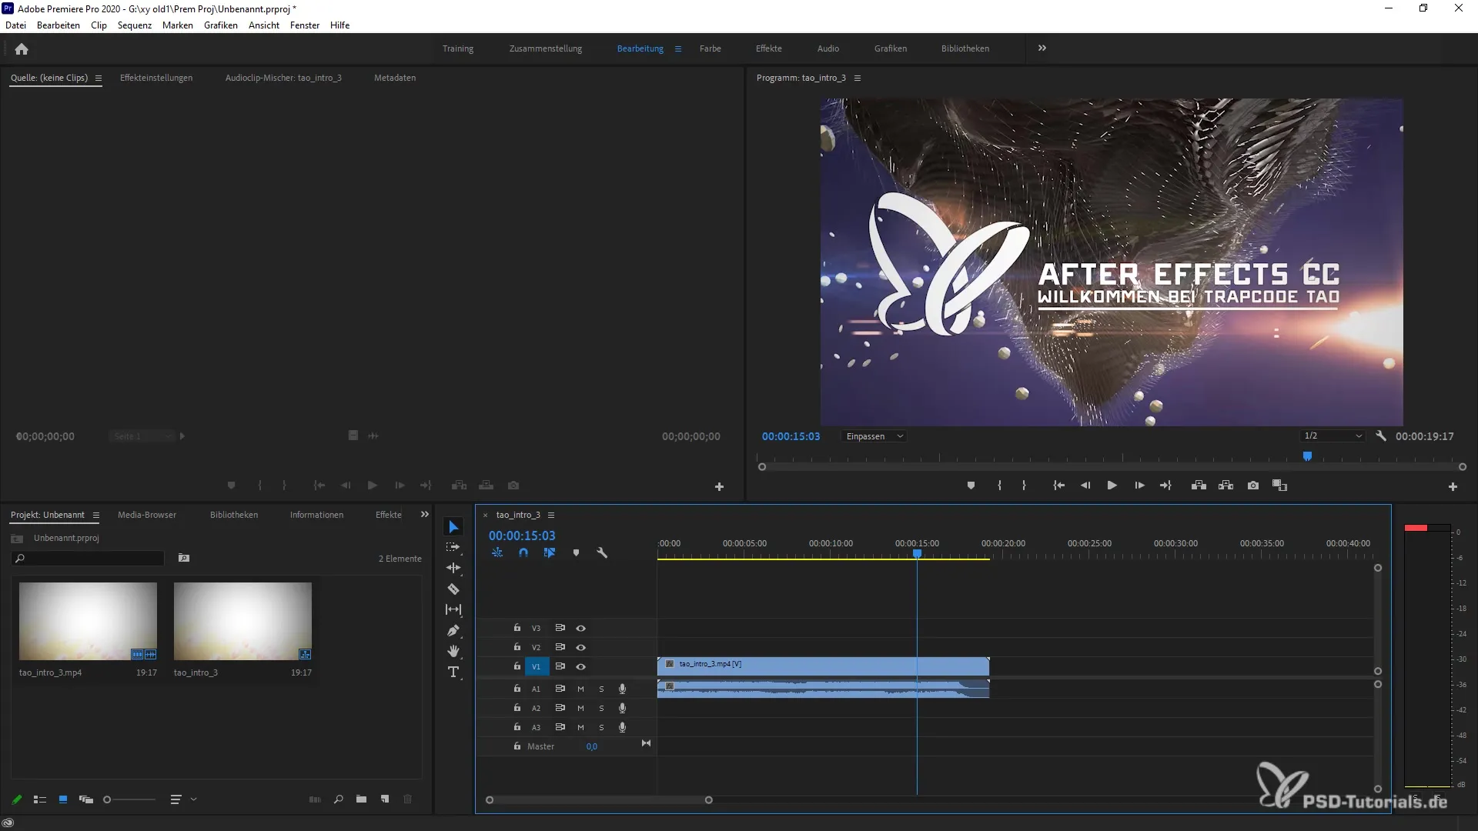Select the Hand tool

coord(453,652)
